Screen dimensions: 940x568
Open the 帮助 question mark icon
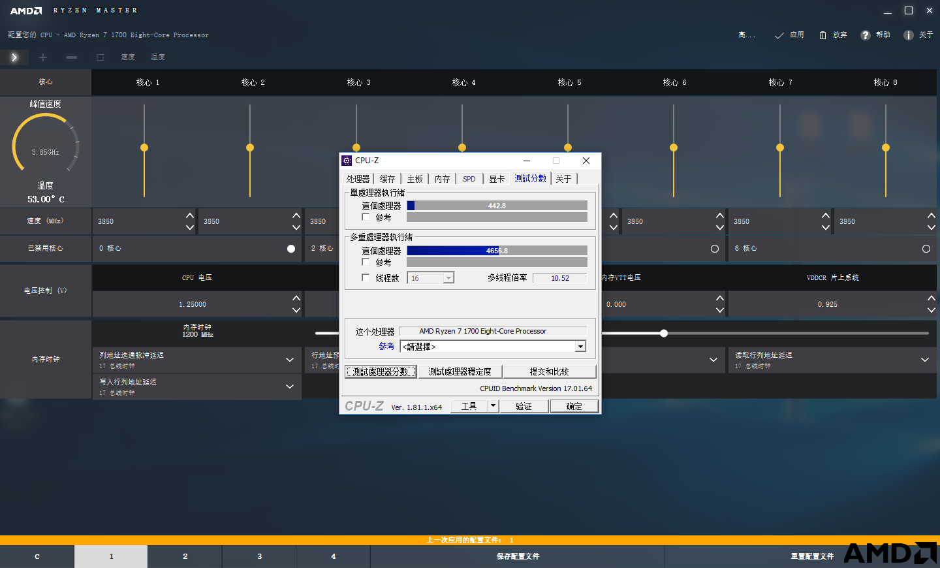pyautogui.click(x=866, y=35)
